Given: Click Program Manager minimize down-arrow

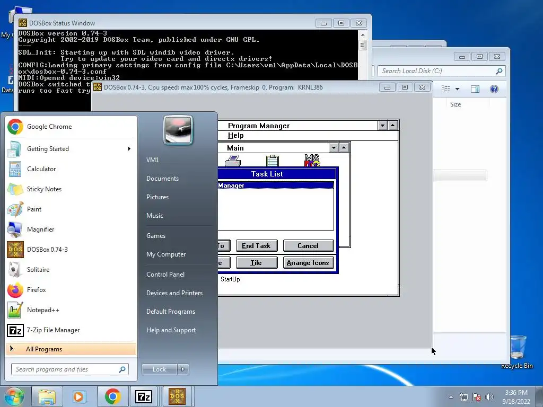Looking at the screenshot, I should click(382, 125).
